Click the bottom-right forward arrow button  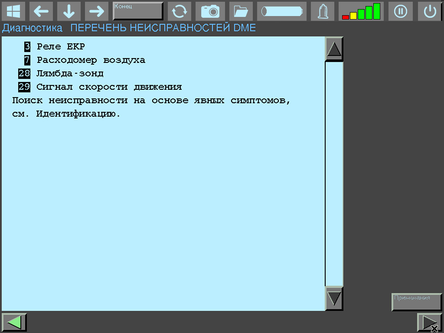click(x=429, y=322)
